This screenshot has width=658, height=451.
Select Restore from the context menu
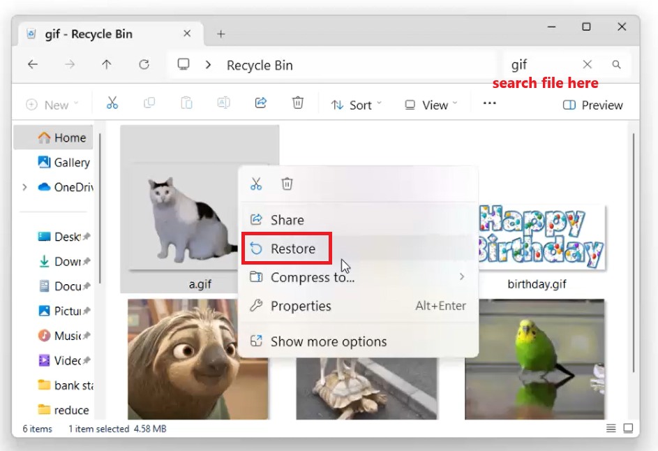[286, 248]
